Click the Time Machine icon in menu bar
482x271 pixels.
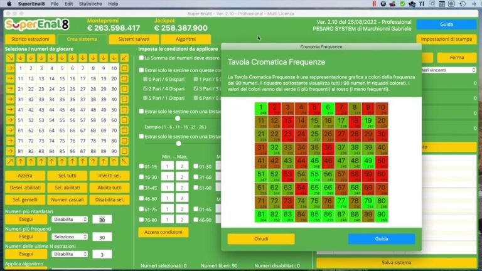pos(463,4)
